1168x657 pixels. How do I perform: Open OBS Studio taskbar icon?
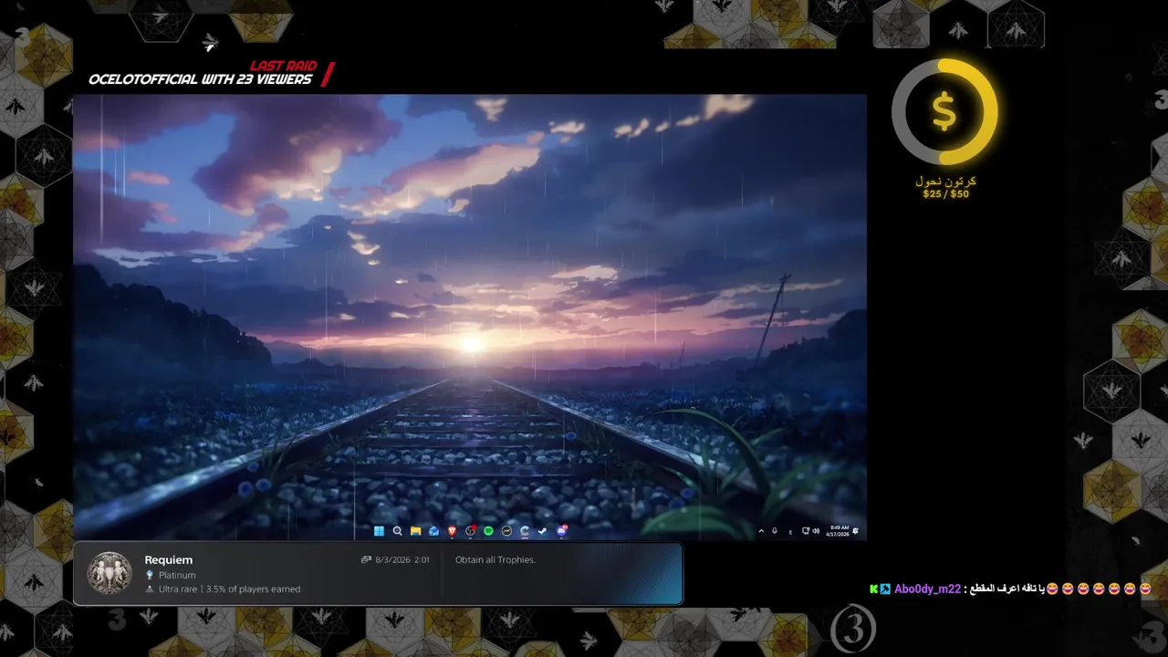(470, 530)
